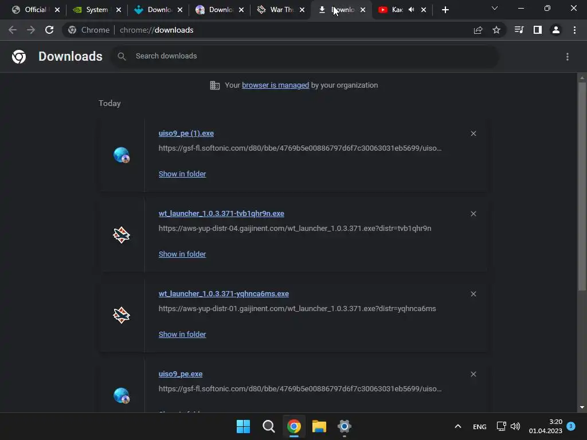Viewport: 587px width, 440px height.
Task: Open the uiso9_pe.exe file link
Action: (181, 374)
